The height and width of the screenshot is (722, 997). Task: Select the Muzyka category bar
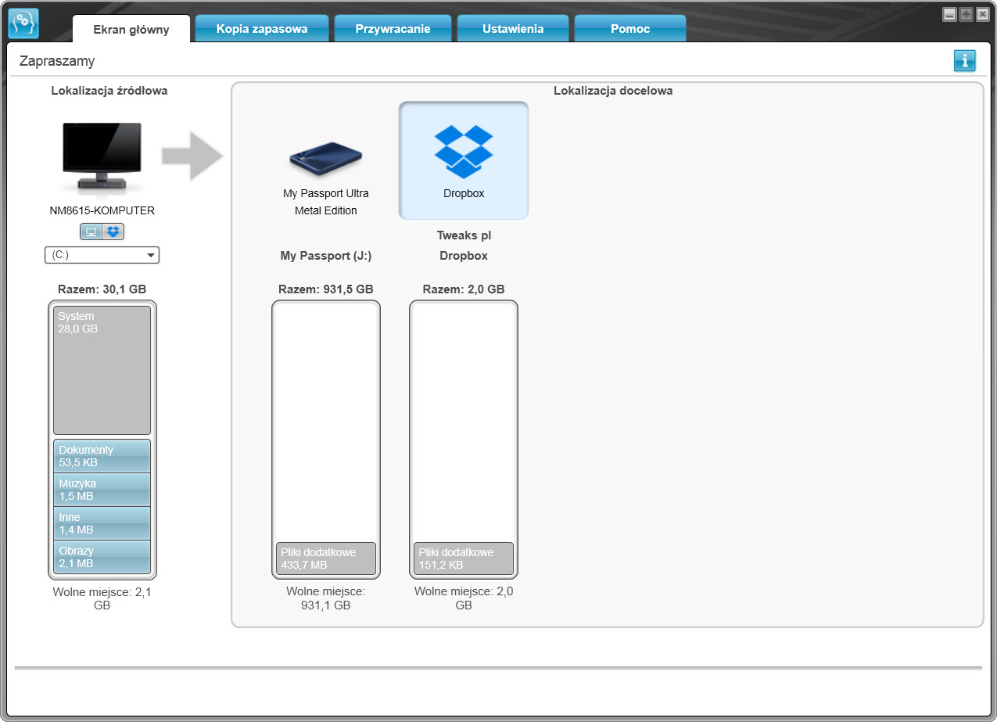click(x=102, y=490)
